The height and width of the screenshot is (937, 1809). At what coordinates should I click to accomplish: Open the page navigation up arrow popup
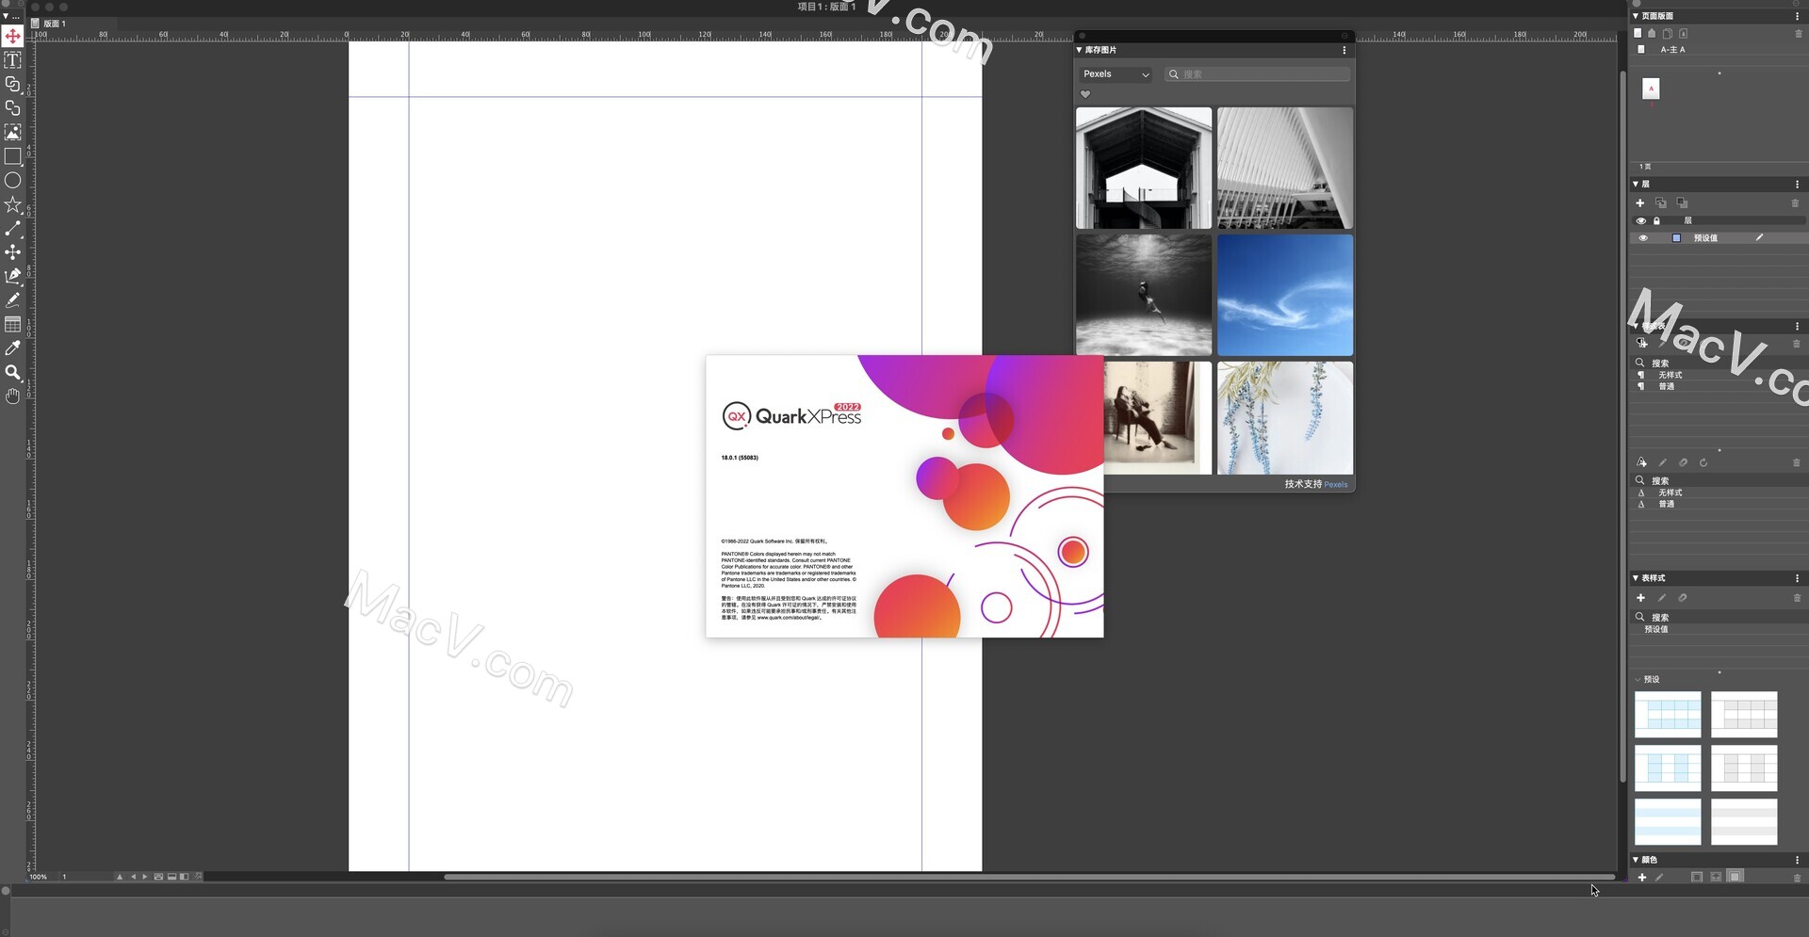(x=119, y=877)
